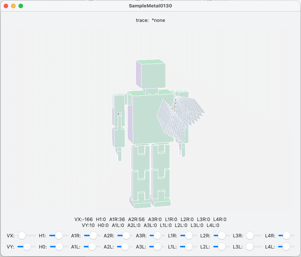This screenshot has height=257, width=301.
Task: Click the L2L slider knob
Action: [x=222, y=246]
